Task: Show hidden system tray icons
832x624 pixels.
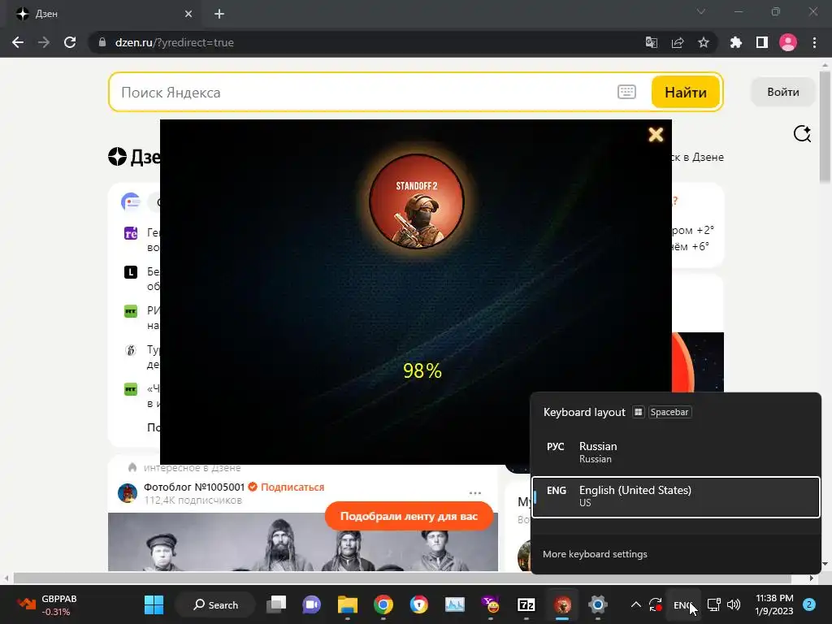Action: [x=635, y=604]
